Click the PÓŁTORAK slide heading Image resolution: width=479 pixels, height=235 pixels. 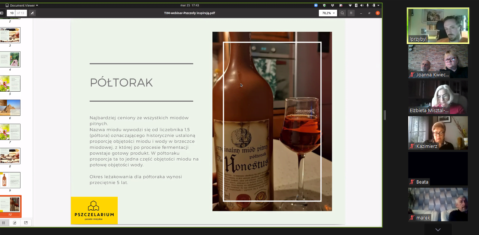(121, 83)
